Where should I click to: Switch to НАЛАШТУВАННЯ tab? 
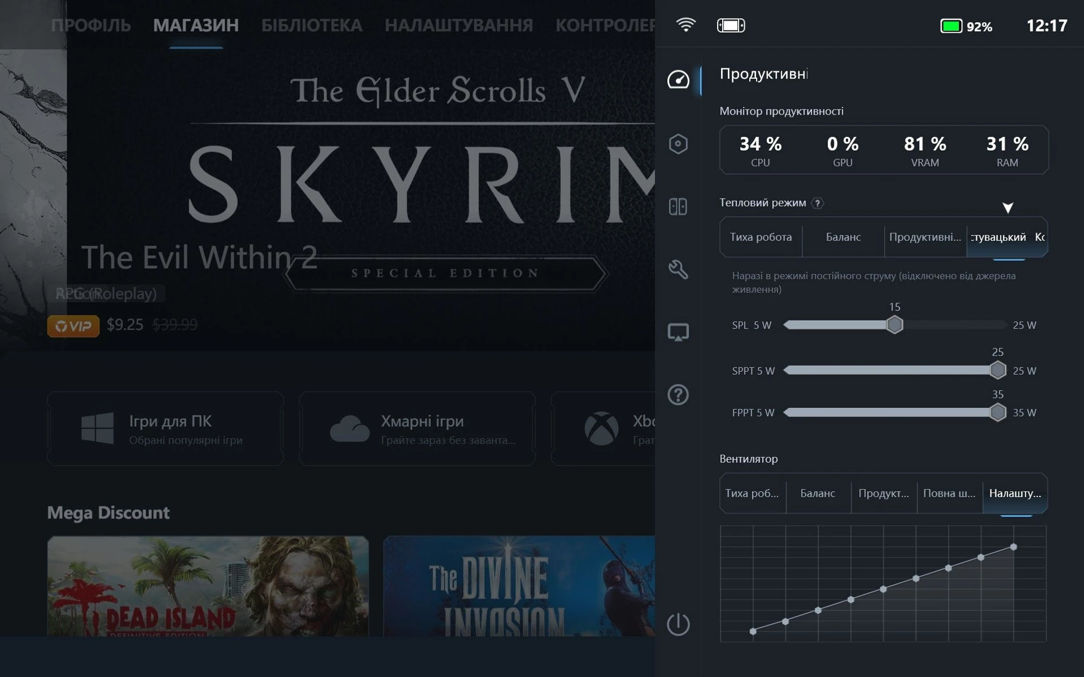click(x=459, y=25)
